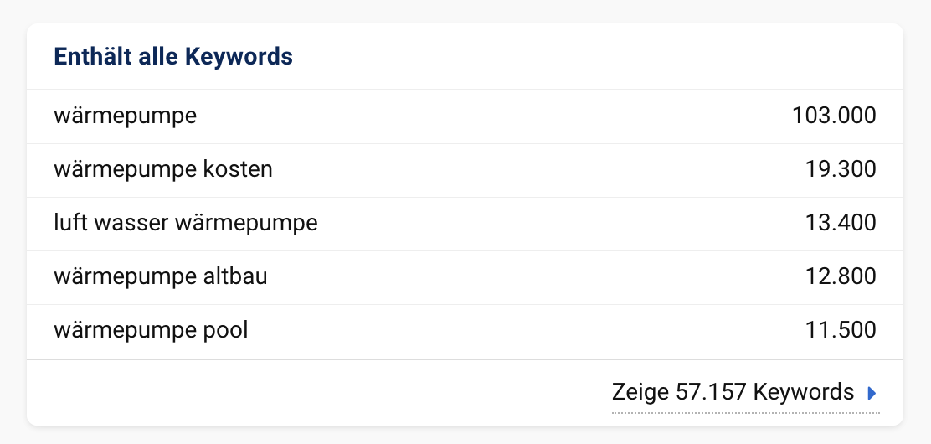Viewport: 931px width, 444px height.
Task: Click the search volume 11.500
Action: (x=841, y=329)
